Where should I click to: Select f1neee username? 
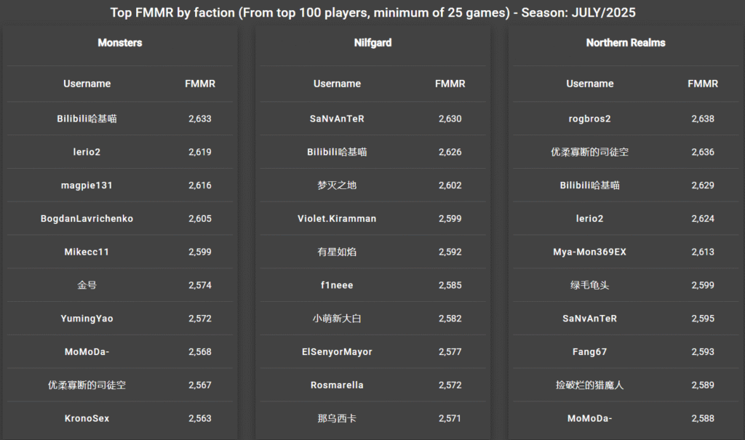click(x=337, y=285)
